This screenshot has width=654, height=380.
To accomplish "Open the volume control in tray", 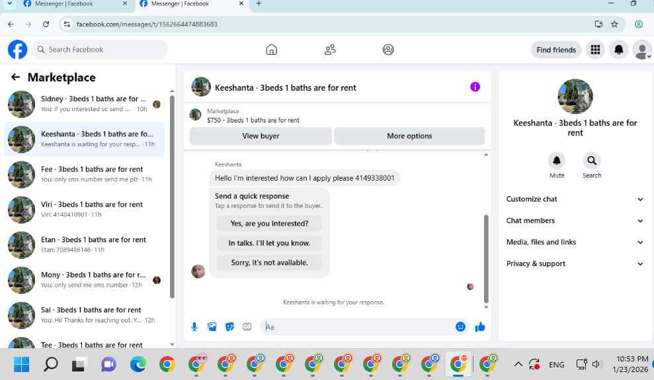I will [x=597, y=365].
